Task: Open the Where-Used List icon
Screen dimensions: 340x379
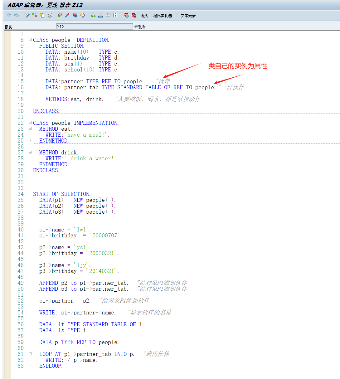Action: [x=82, y=15]
